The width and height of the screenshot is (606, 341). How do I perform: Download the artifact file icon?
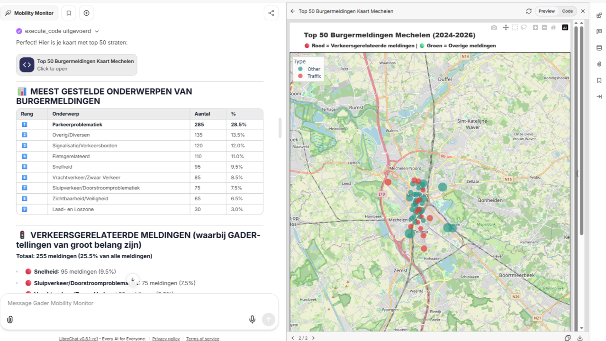click(580, 338)
